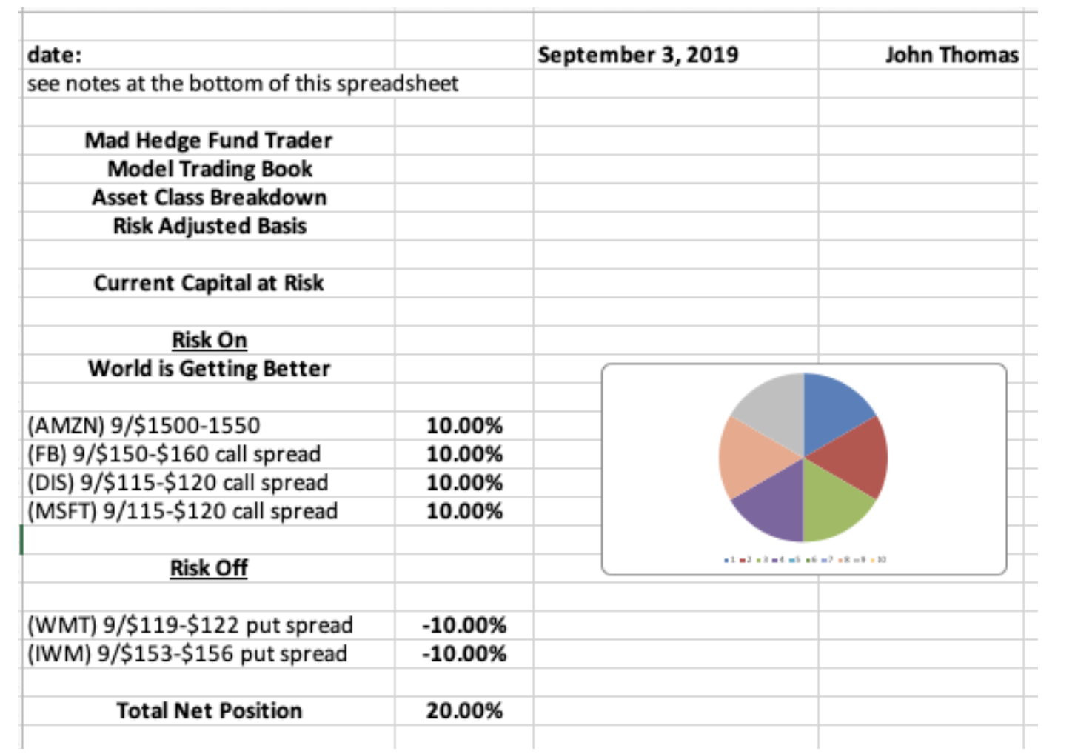Select the AMZN 9/$1500-1550 position cell

(144, 426)
